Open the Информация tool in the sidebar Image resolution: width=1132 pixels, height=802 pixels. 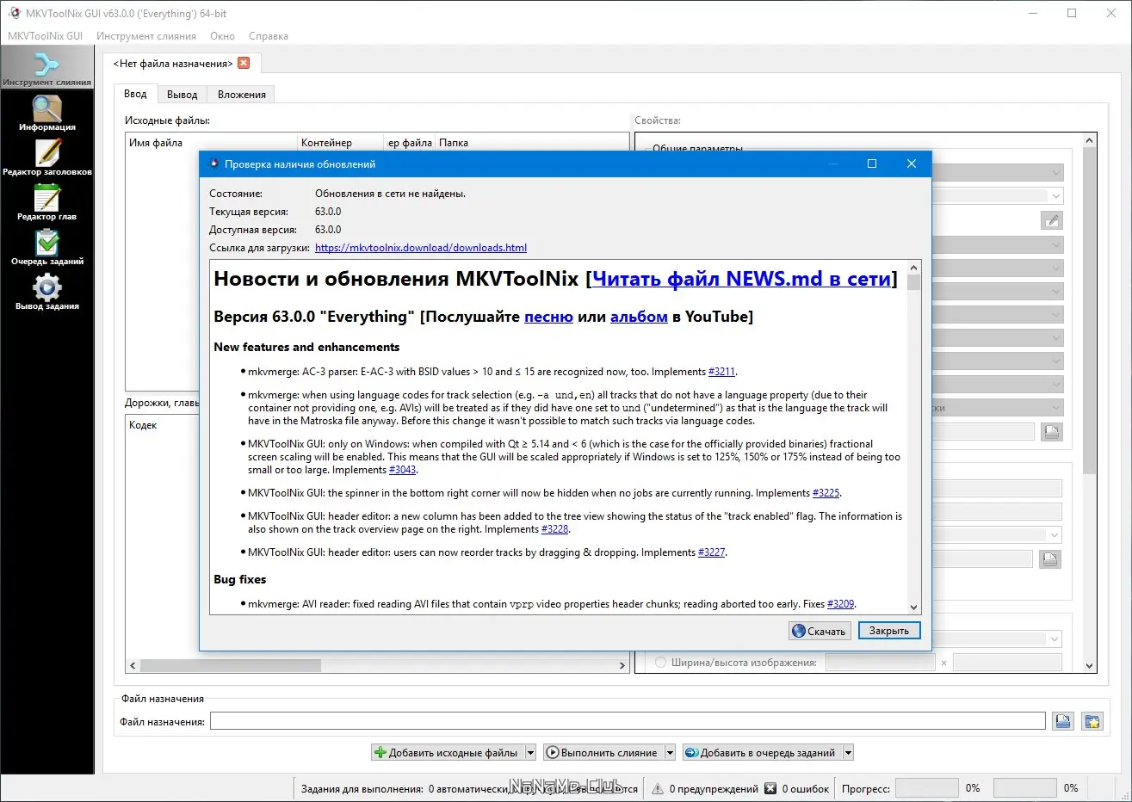pos(46,113)
